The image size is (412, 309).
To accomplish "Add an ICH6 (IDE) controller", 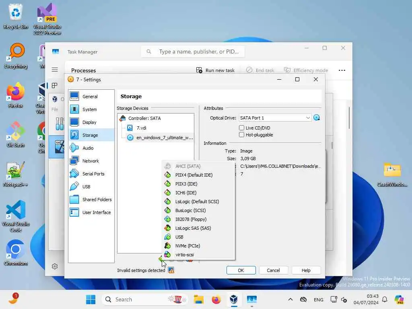I will (198, 193).
